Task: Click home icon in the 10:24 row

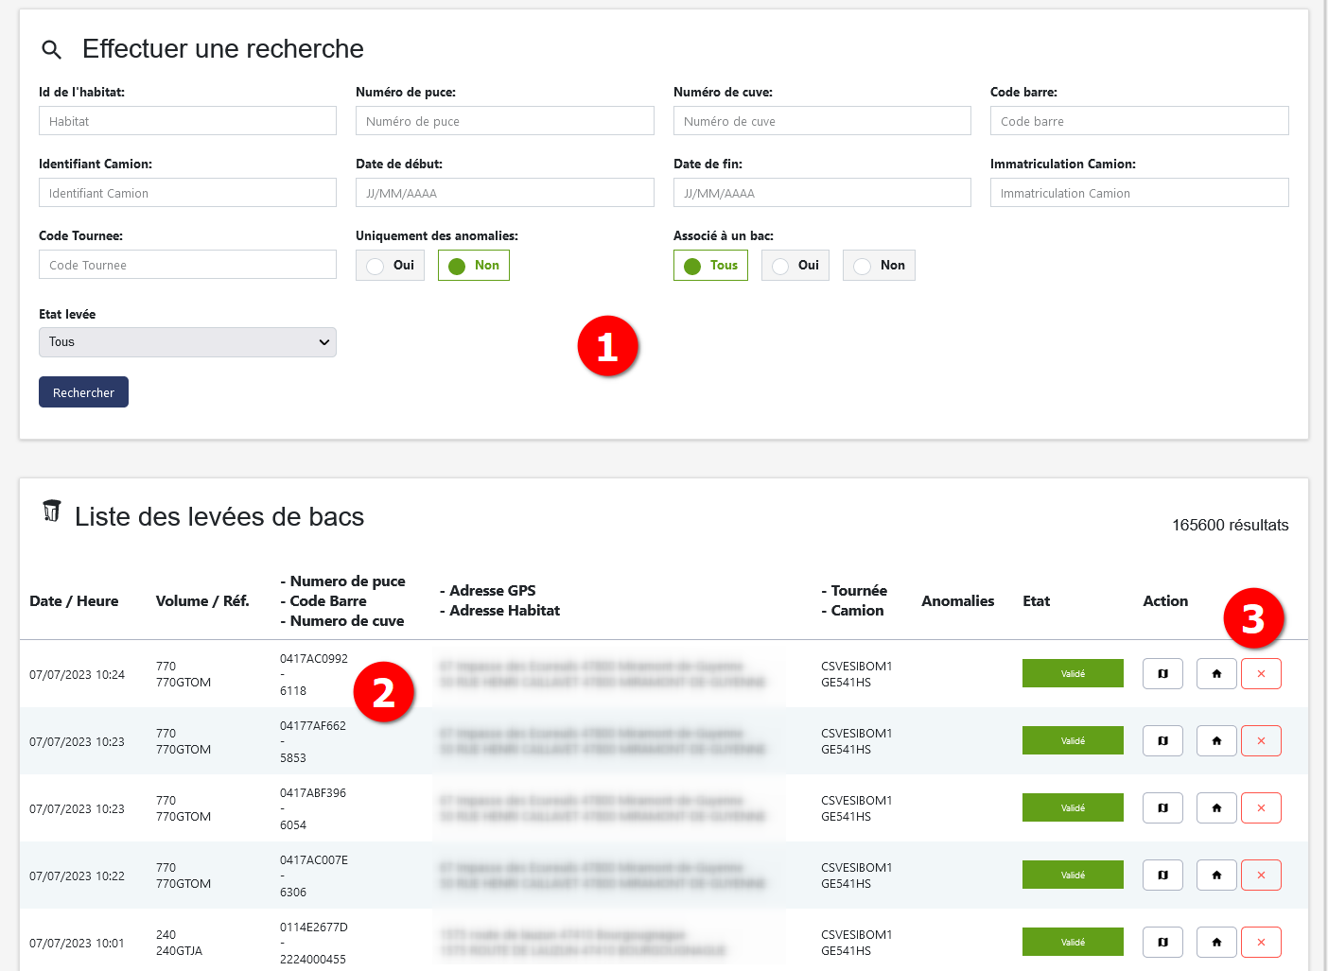Action: pos(1216,674)
